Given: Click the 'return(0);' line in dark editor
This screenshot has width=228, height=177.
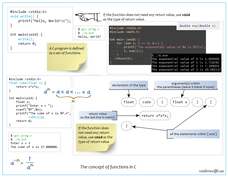Looking at the screenshot, I should pyautogui.click(x=124, y=58).
